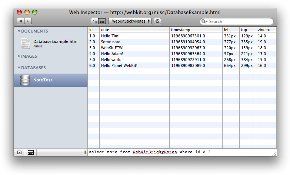Image resolution: width=290 pixels, height=175 pixels.
Task: Click the magnifier icon in search
Action: (x=204, y=21)
